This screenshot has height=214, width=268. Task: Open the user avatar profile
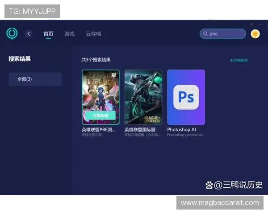tap(255, 34)
